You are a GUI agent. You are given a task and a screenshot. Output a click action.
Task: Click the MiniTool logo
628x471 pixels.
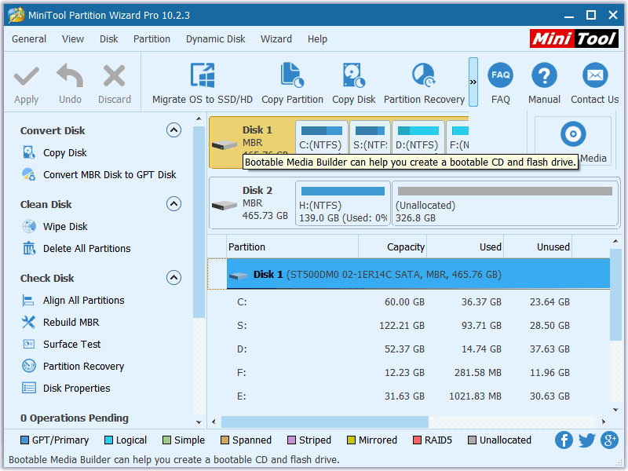point(574,38)
